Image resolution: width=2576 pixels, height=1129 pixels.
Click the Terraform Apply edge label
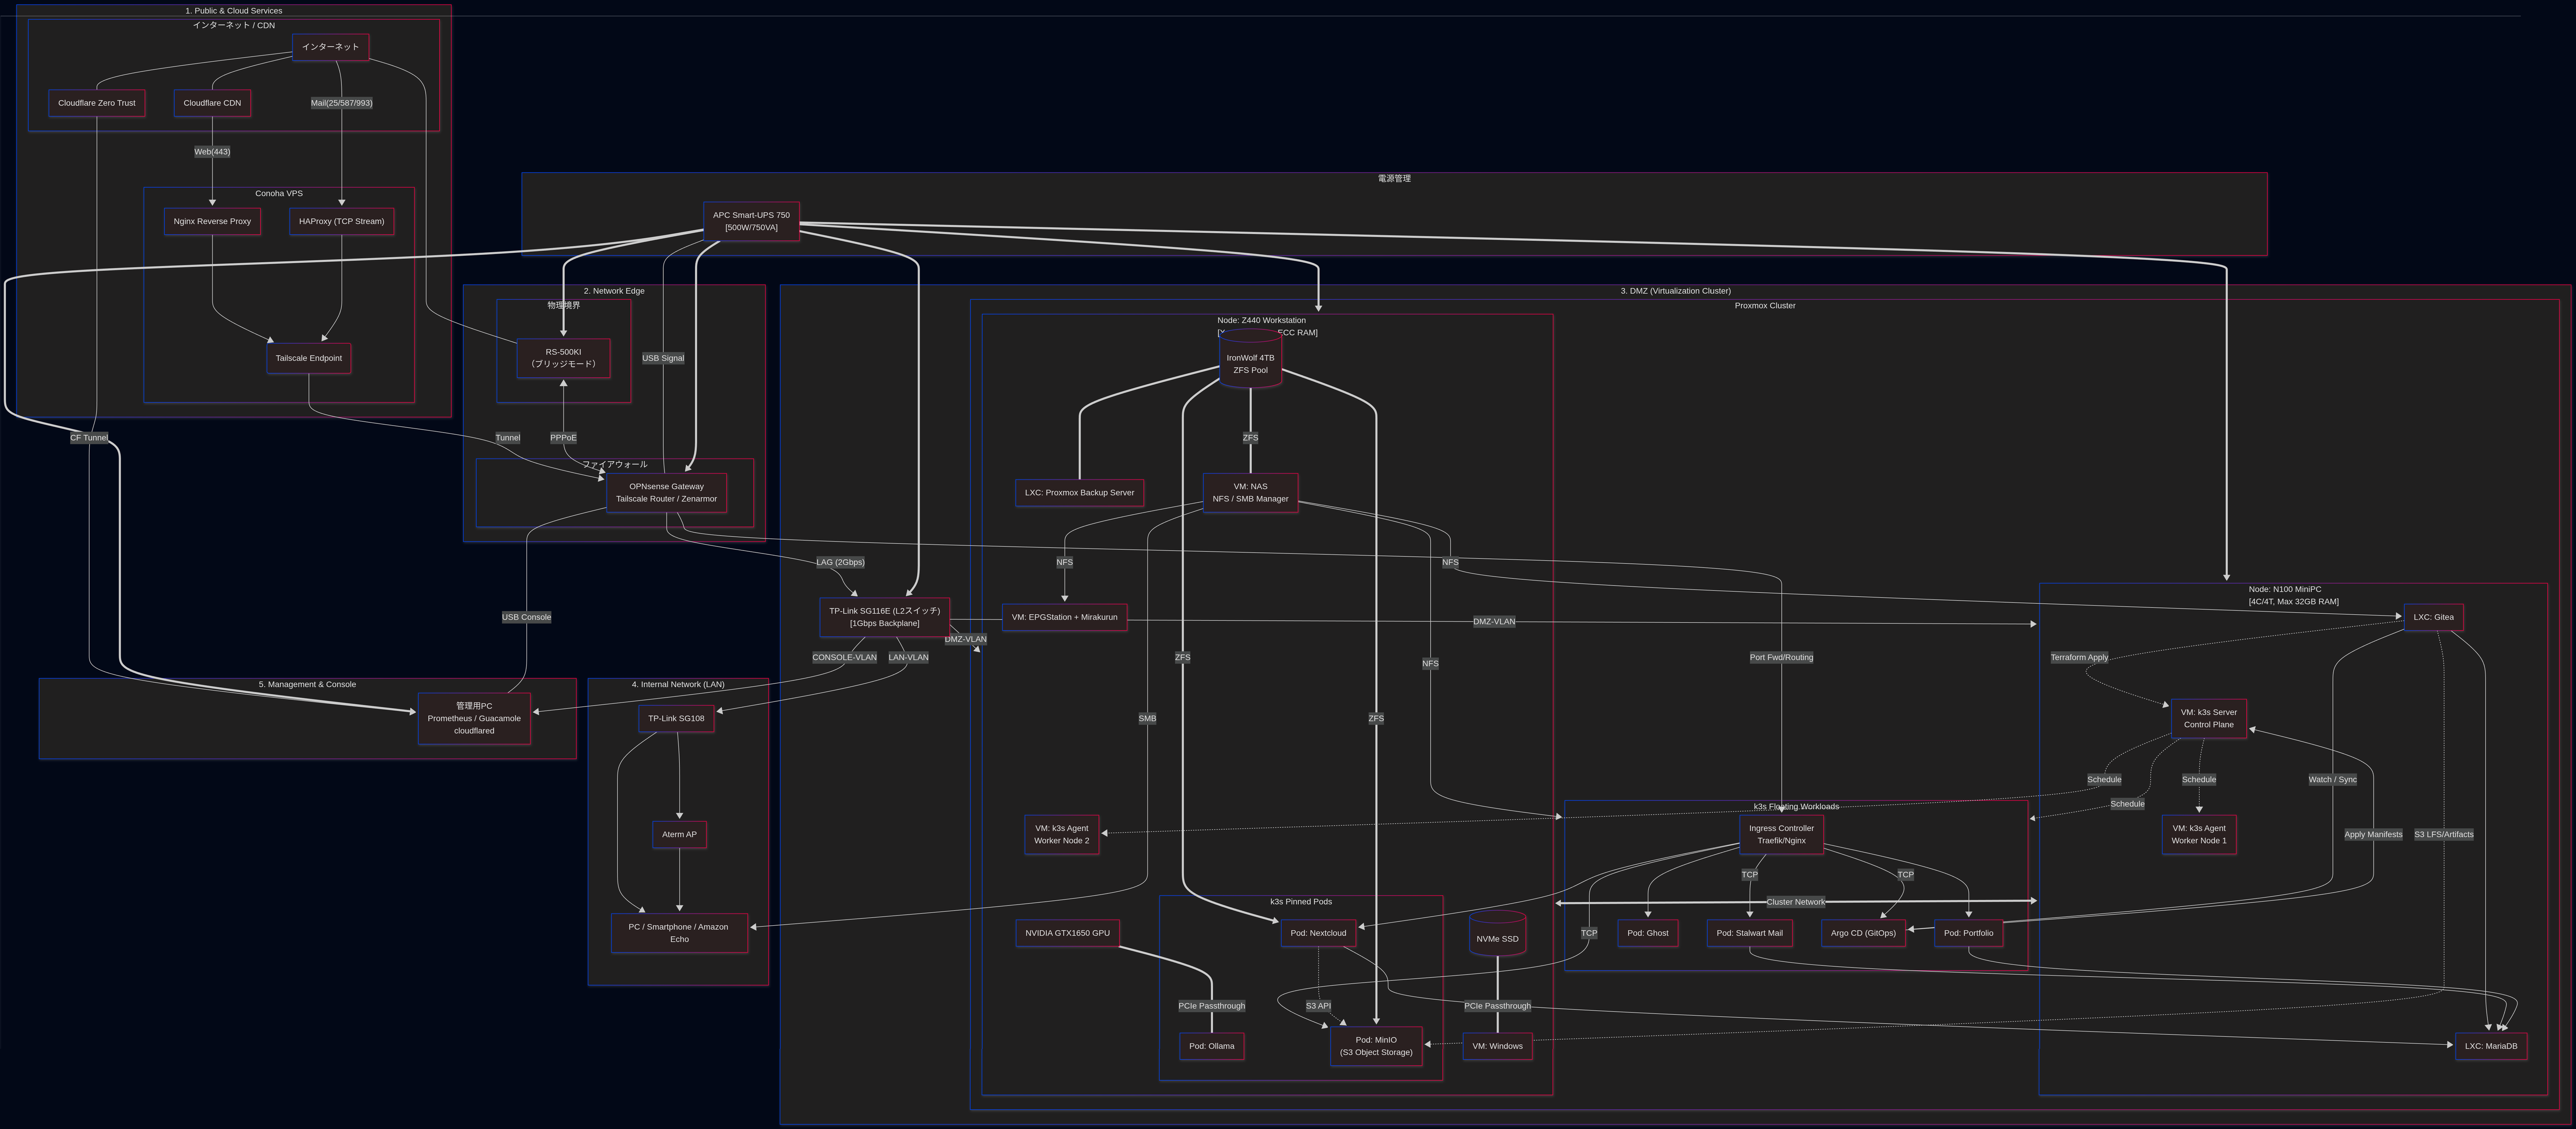click(2080, 658)
